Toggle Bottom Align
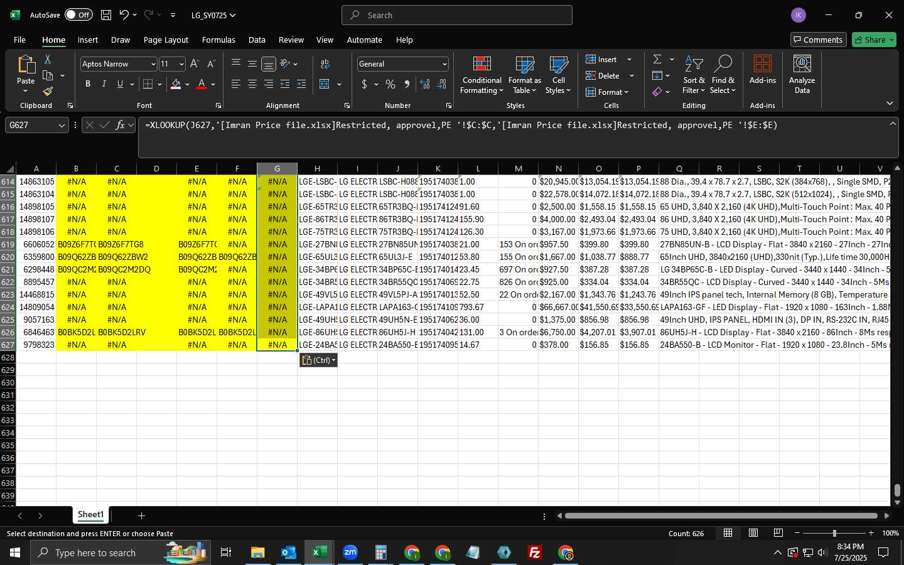Viewport: 904px width, 565px height. pyautogui.click(x=269, y=63)
